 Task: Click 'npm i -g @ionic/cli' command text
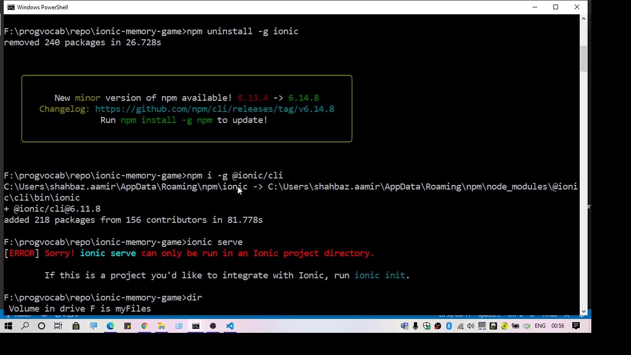click(235, 176)
